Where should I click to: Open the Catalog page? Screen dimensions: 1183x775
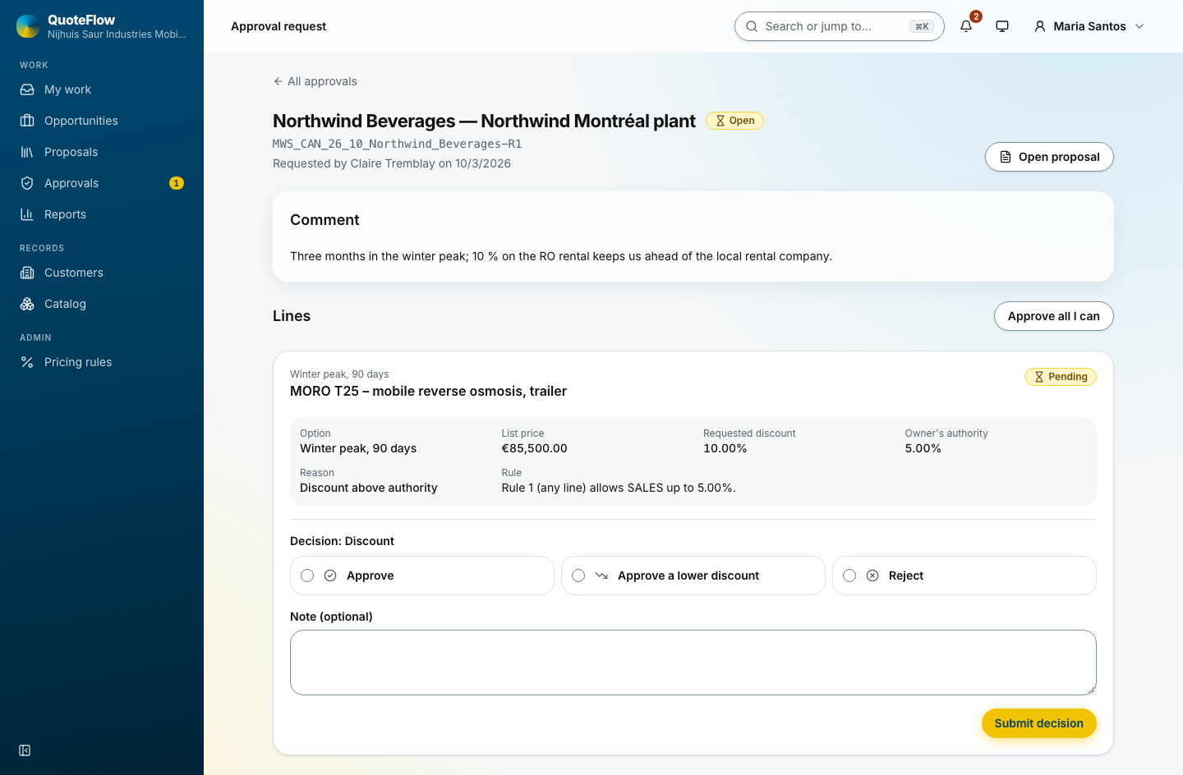(102, 304)
